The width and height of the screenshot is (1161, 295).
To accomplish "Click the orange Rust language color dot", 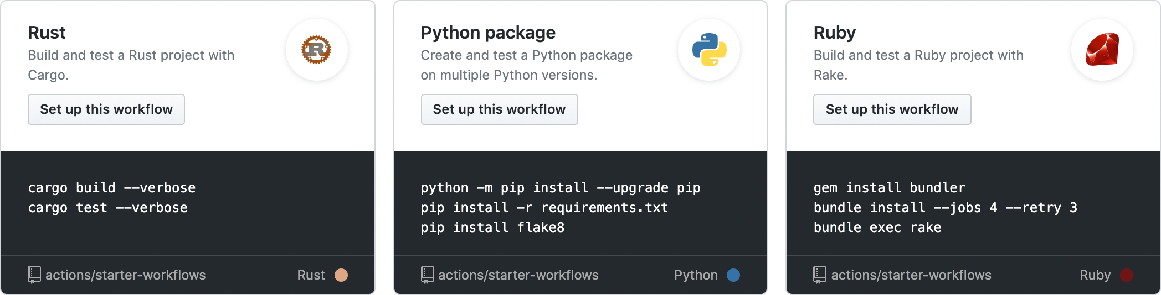I will coord(341,275).
